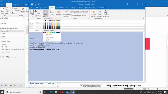Click the Cc button
The image size is (168, 94).
[38, 28]
